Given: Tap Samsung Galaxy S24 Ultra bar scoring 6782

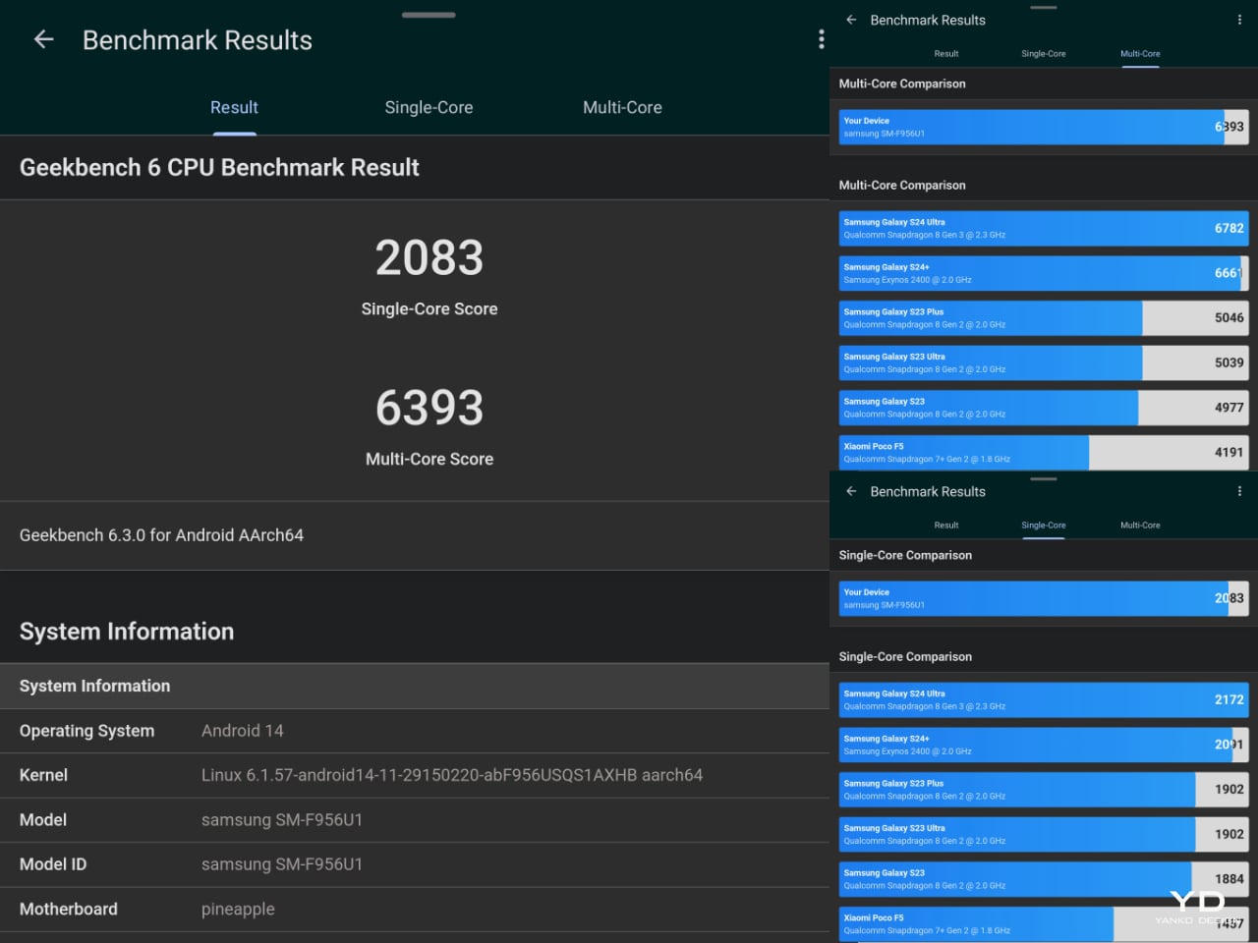Looking at the screenshot, I should (1043, 228).
